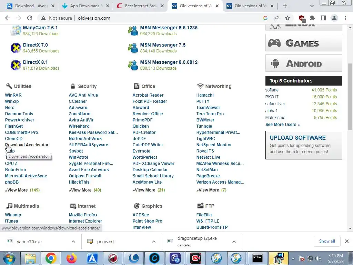Open the tab search dropdown chevron
The width and height of the screenshot is (353, 265).
[312, 6]
